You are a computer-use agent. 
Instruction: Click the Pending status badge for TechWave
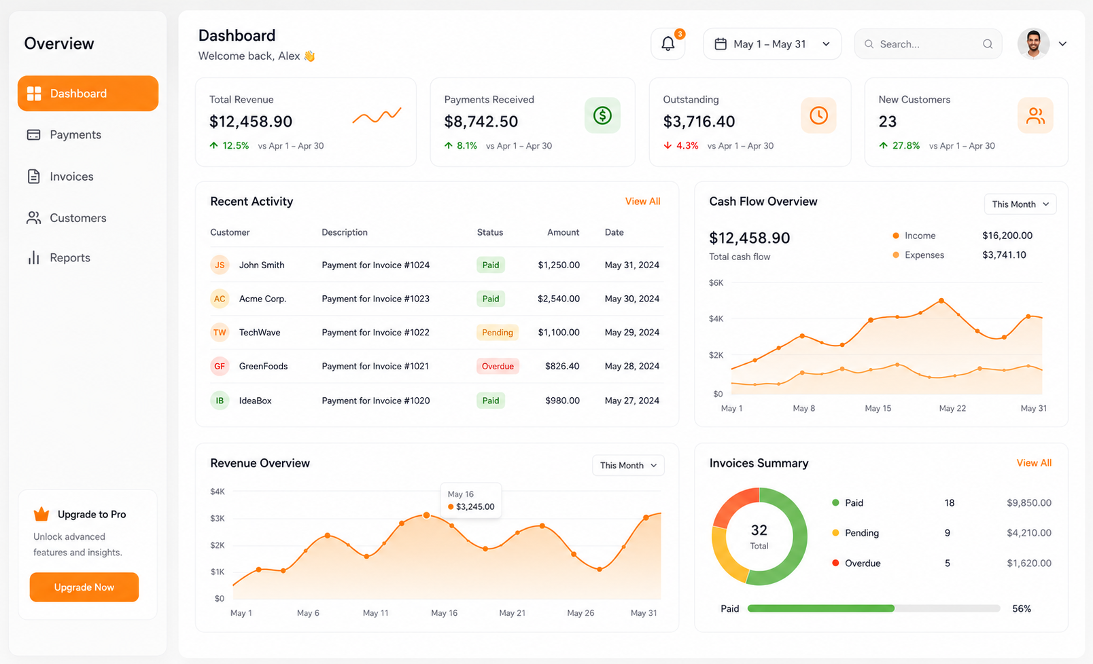coord(498,333)
